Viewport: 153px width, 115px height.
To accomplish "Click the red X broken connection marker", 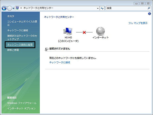I will (84, 32).
